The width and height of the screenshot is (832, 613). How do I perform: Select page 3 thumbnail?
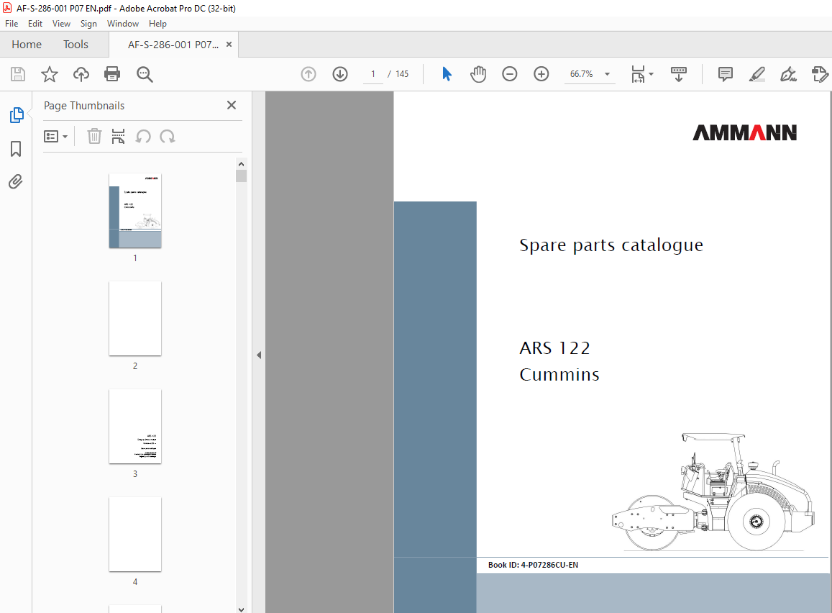pos(135,426)
